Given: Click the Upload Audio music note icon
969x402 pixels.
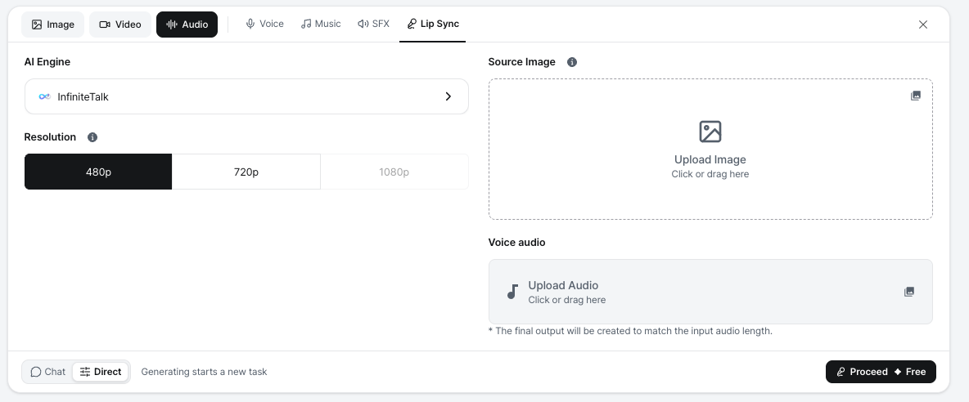Looking at the screenshot, I should click(512, 292).
